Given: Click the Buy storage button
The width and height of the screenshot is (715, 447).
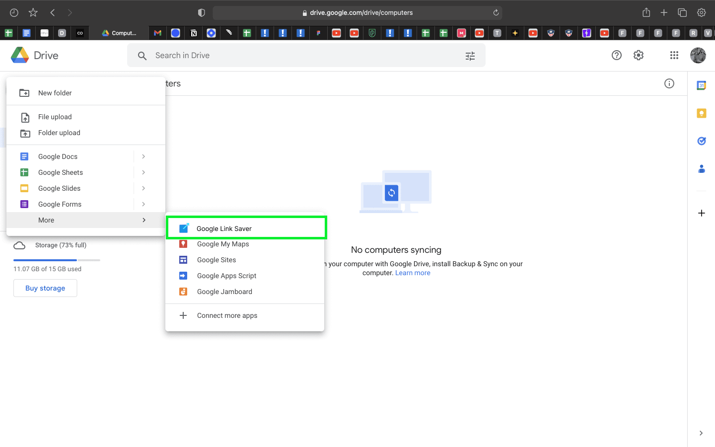Looking at the screenshot, I should point(45,288).
